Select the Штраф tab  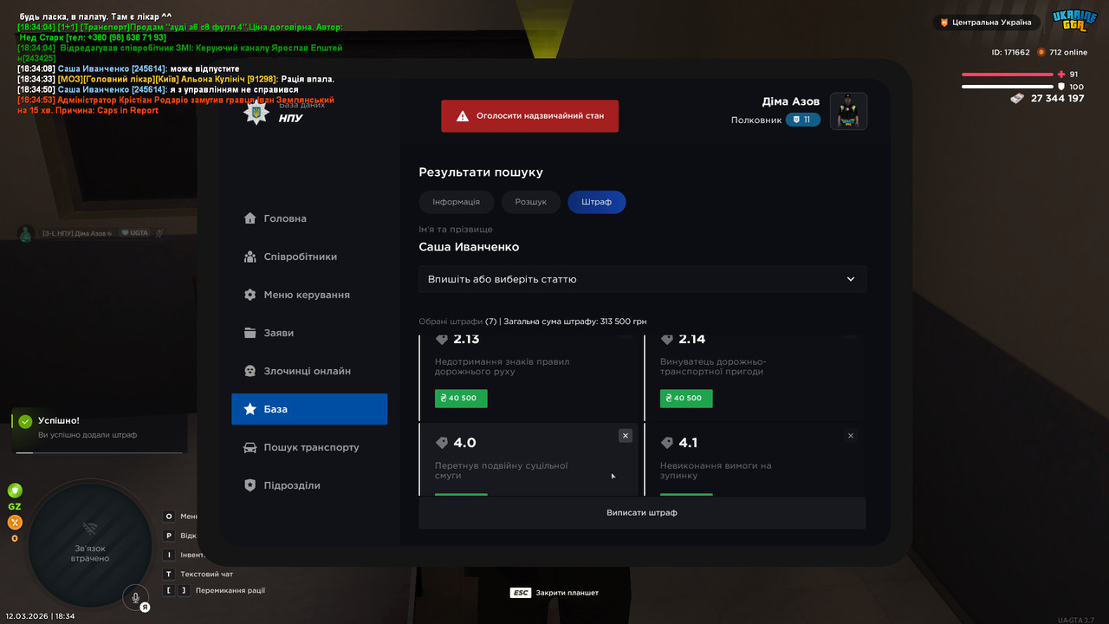coord(597,202)
